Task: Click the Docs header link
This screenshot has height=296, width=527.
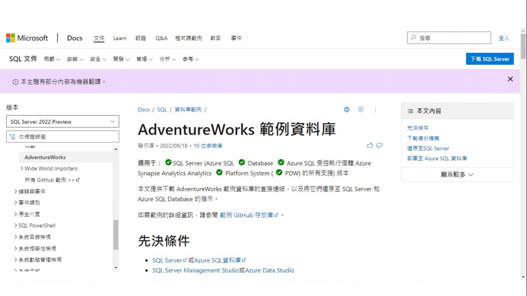Action: pos(75,38)
